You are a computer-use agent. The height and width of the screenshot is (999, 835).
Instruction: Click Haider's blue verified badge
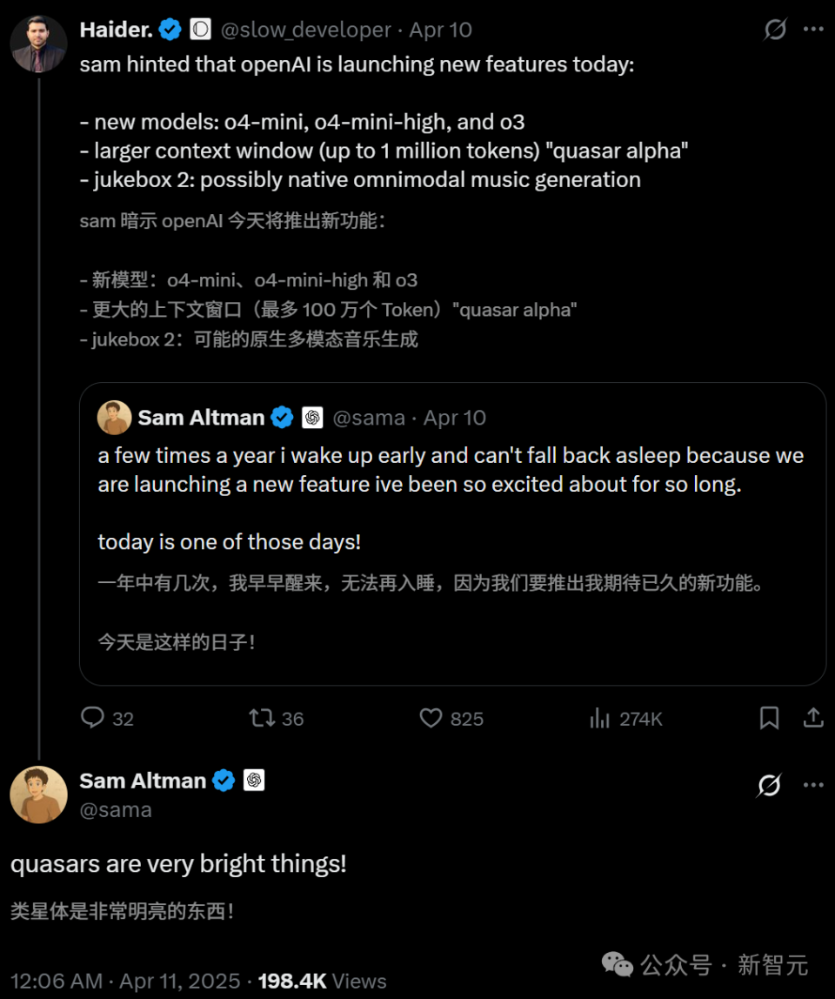pyautogui.click(x=169, y=29)
